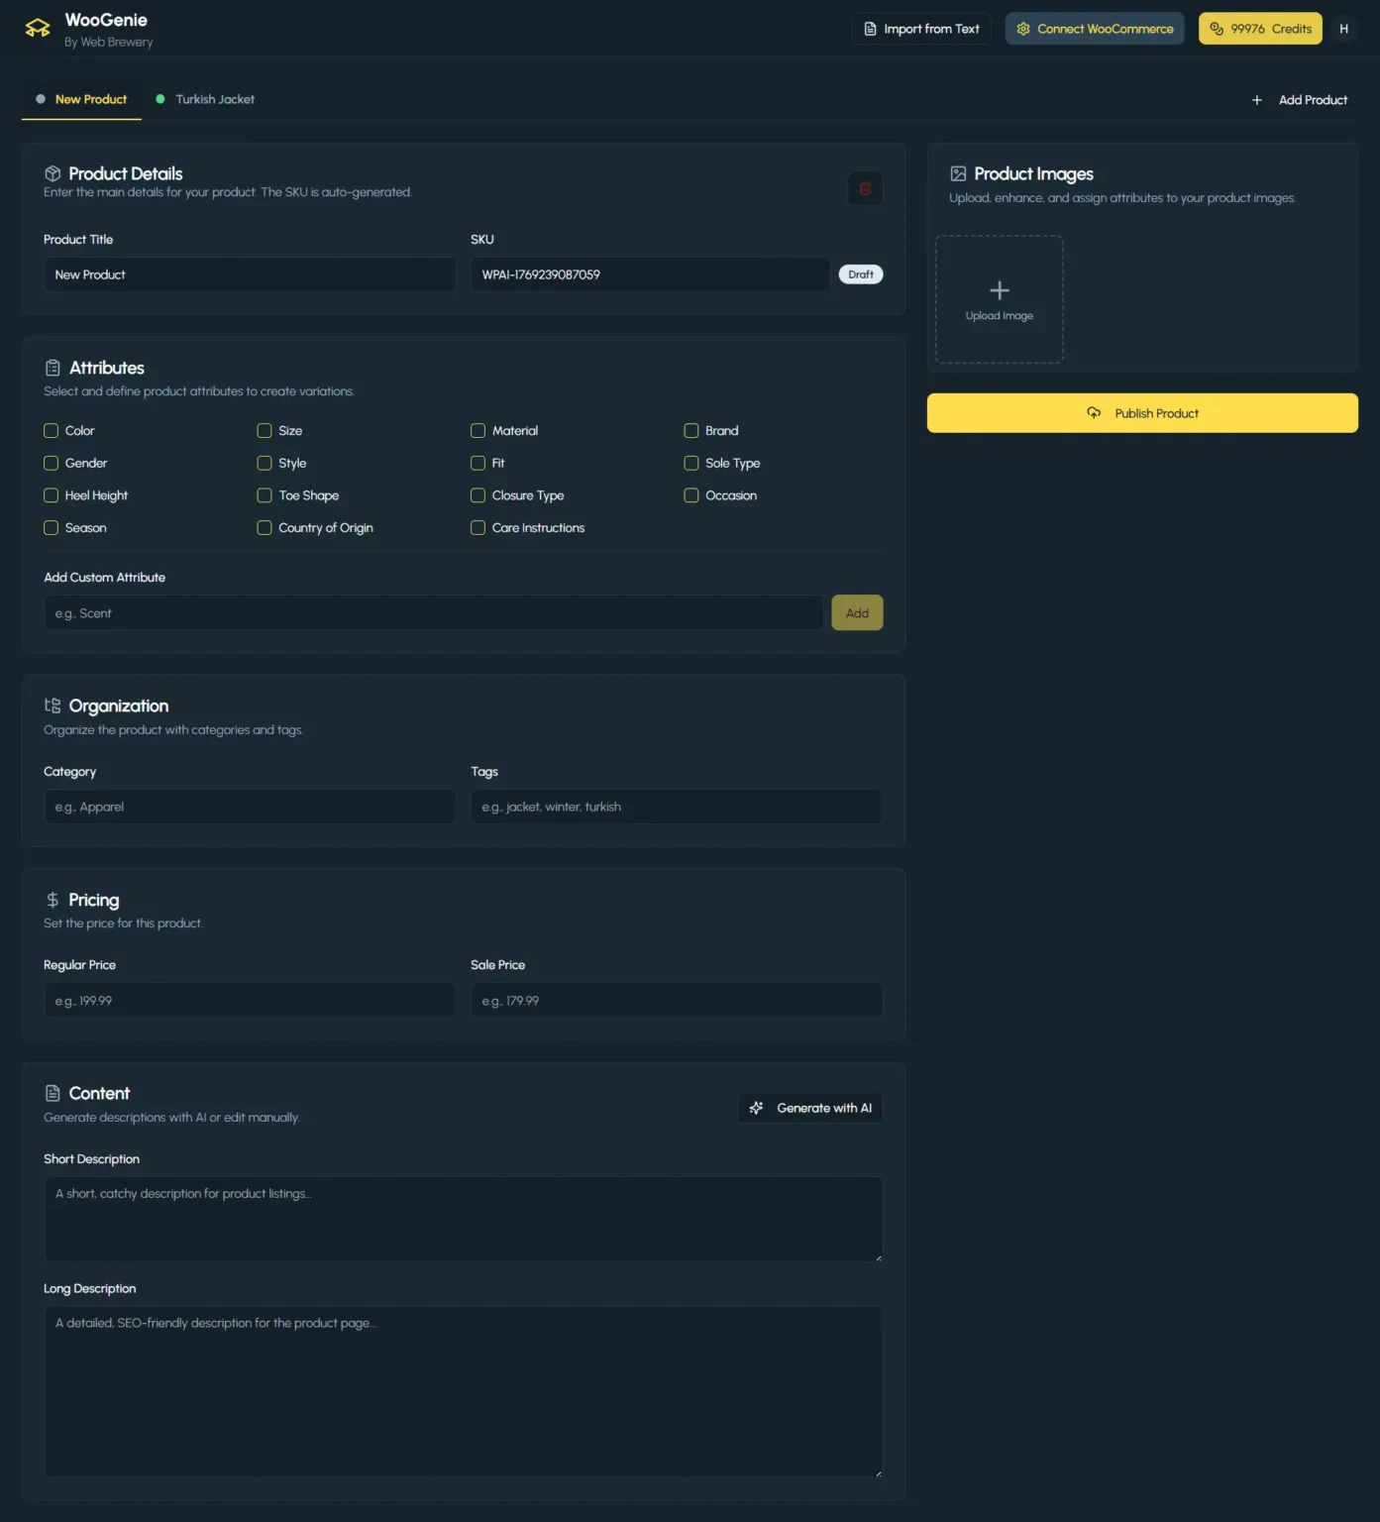Click the Draft status badge
Image resolution: width=1380 pixels, height=1522 pixels.
pos(861,274)
